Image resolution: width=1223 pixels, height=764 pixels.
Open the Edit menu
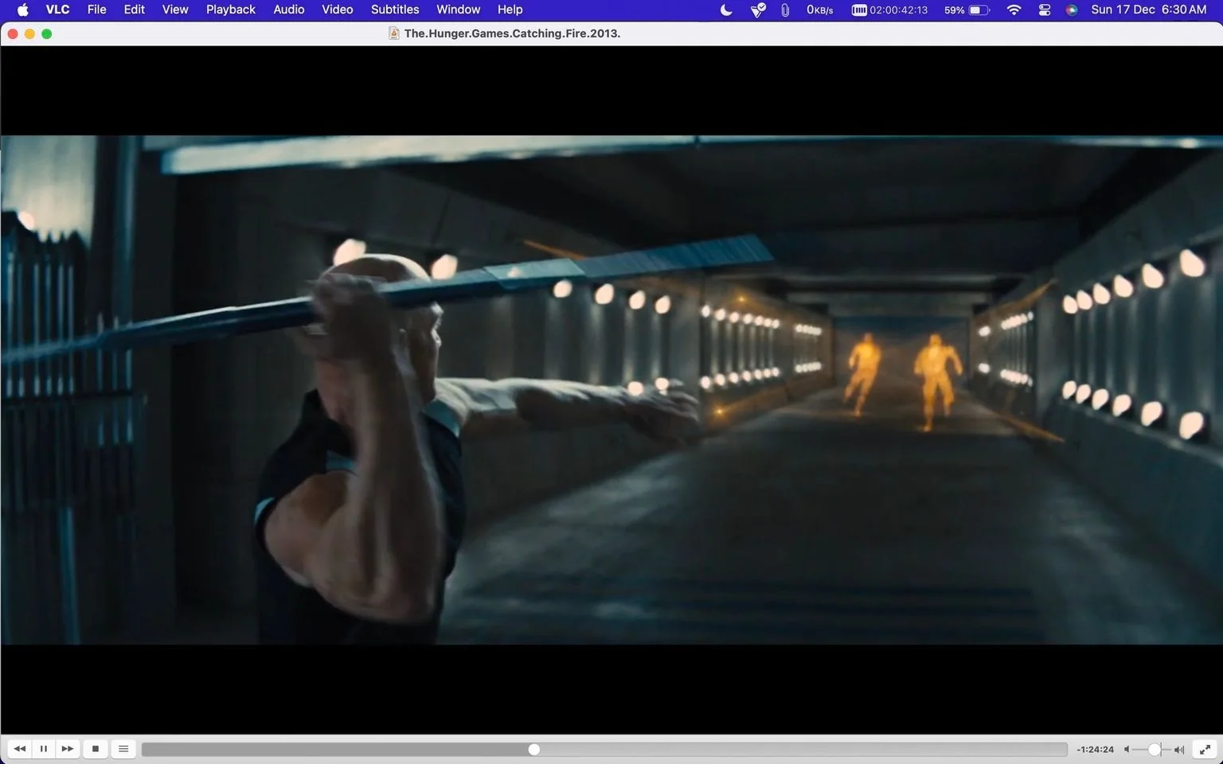click(134, 10)
